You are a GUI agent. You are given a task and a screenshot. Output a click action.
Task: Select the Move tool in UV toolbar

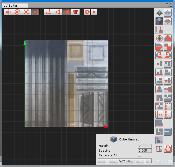coord(8,12)
